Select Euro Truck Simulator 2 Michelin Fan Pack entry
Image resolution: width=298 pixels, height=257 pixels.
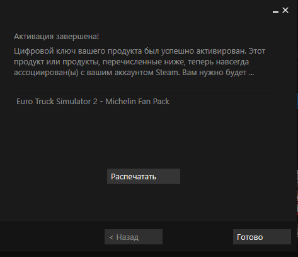pos(146,102)
